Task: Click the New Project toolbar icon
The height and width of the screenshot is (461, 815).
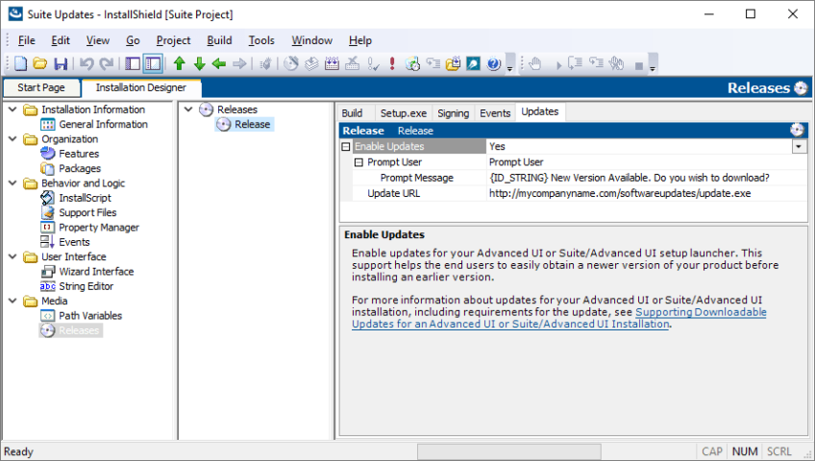Action: click(20, 64)
